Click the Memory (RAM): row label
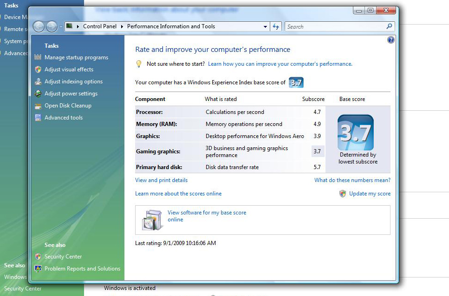 tap(156, 124)
